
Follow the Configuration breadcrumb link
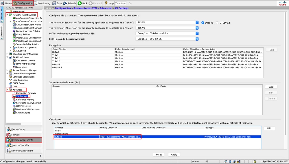pos(63,8)
